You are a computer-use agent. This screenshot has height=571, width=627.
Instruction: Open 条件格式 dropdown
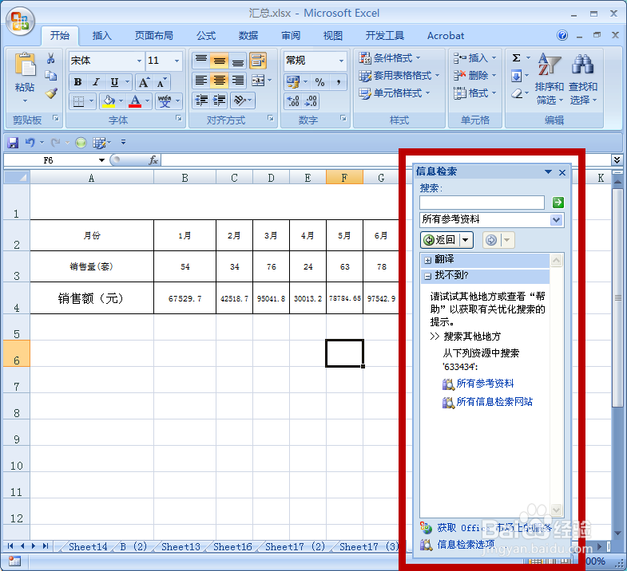click(x=390, y=58)
